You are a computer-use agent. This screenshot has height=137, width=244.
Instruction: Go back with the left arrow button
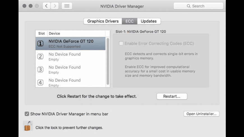tap(47, 6)
